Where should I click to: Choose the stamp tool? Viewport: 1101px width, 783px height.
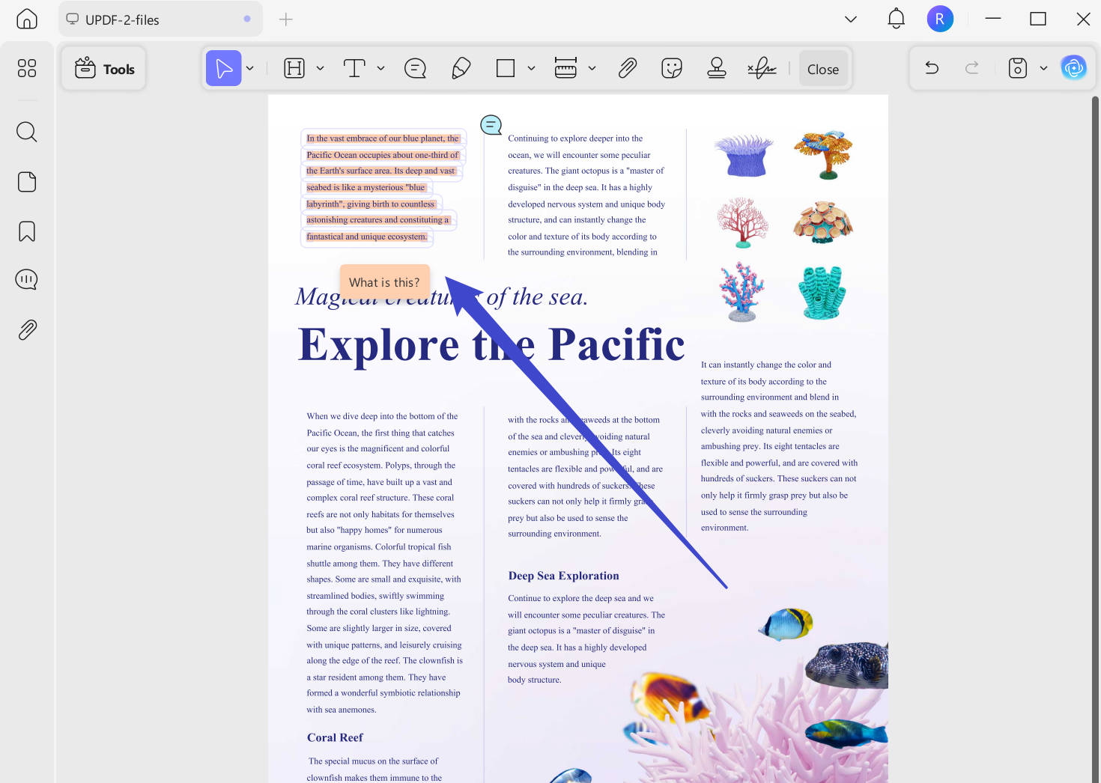(717, 69)
